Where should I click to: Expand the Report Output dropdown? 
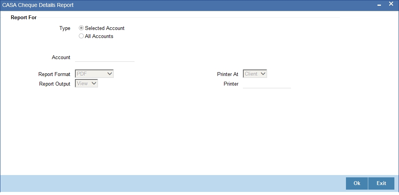(x=86, y=83)
